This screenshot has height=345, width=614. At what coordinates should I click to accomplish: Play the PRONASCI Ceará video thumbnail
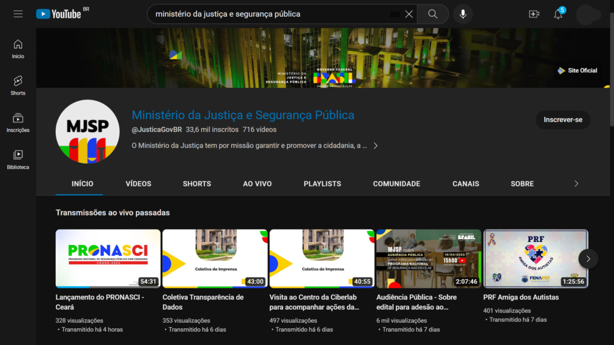(108, 258)
